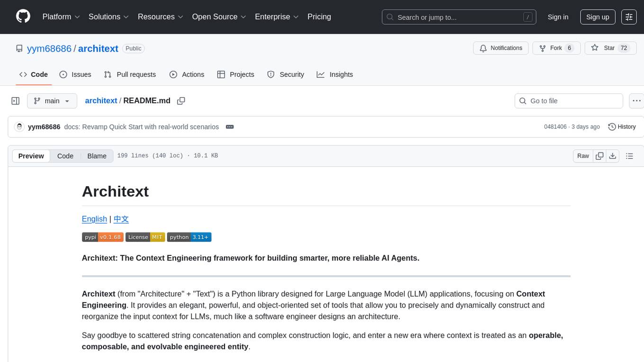Select the Code view
644x362 pixels.
click(x=65, y=156)
